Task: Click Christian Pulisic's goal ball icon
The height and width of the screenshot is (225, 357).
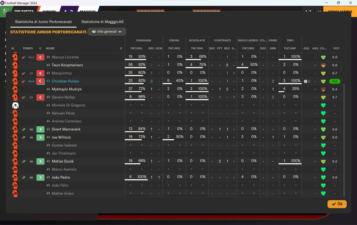Action: pos(305,81)
